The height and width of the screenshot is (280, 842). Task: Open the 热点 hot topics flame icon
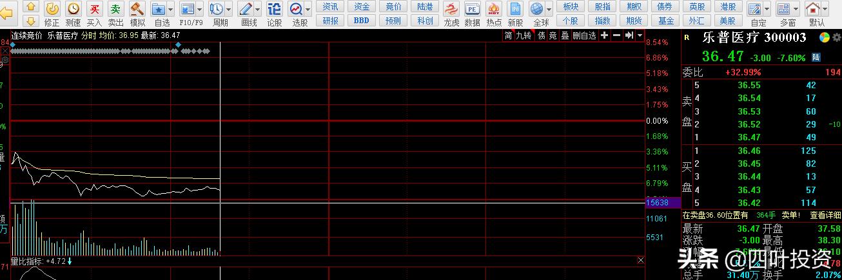(x=493, y=9)
